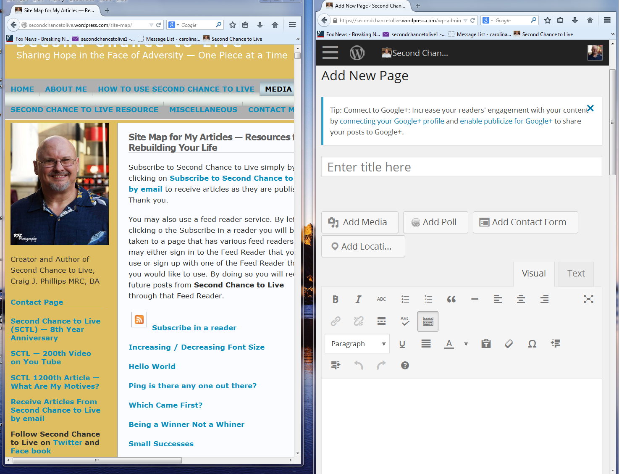
Task: Enter distraction-free fullscreen writing mode
Action: [x=588, y=299]
